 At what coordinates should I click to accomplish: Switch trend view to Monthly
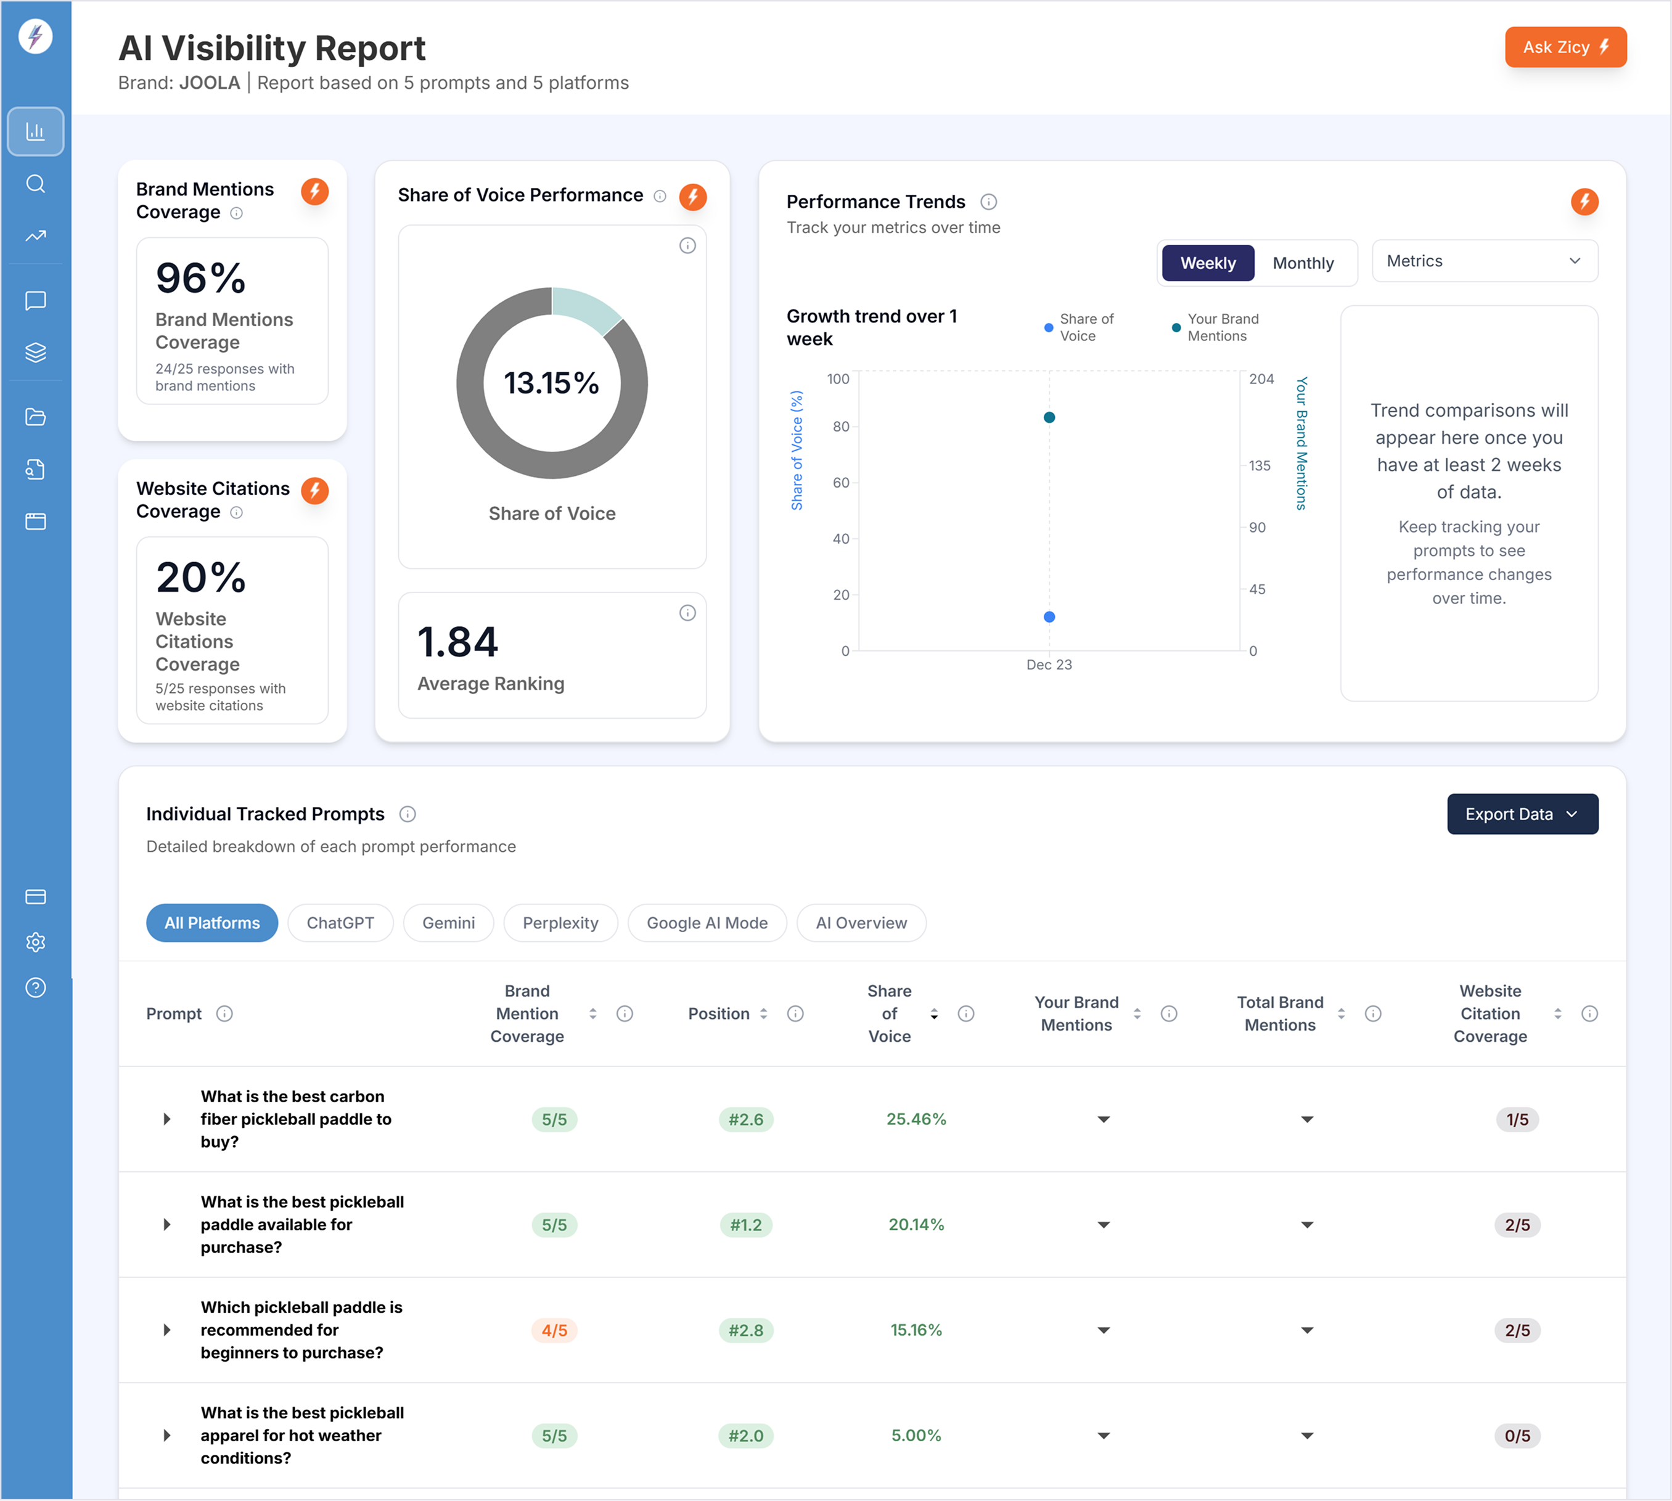coord(1303,263)
